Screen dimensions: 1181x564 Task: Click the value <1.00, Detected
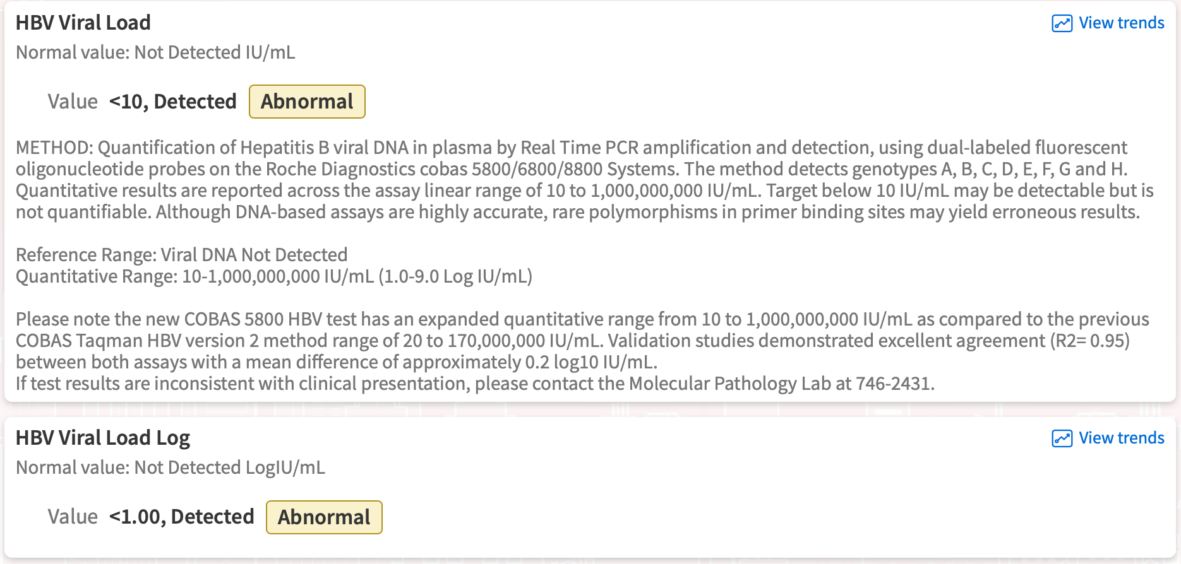pos(181,517)
